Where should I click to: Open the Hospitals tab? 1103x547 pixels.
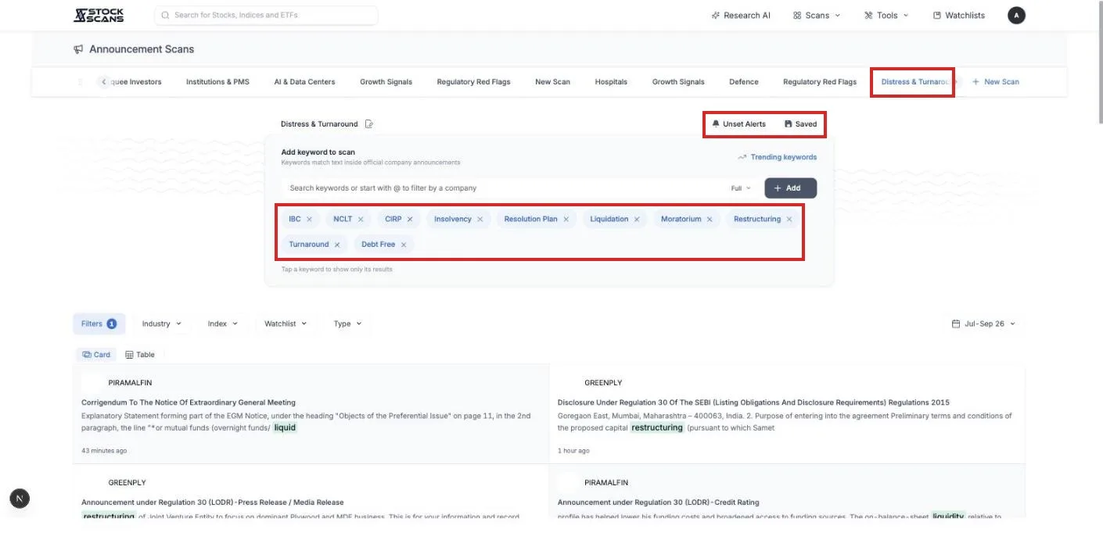coord(611,81)
